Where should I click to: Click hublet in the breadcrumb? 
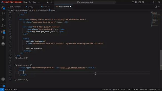(x=10, y=10)
